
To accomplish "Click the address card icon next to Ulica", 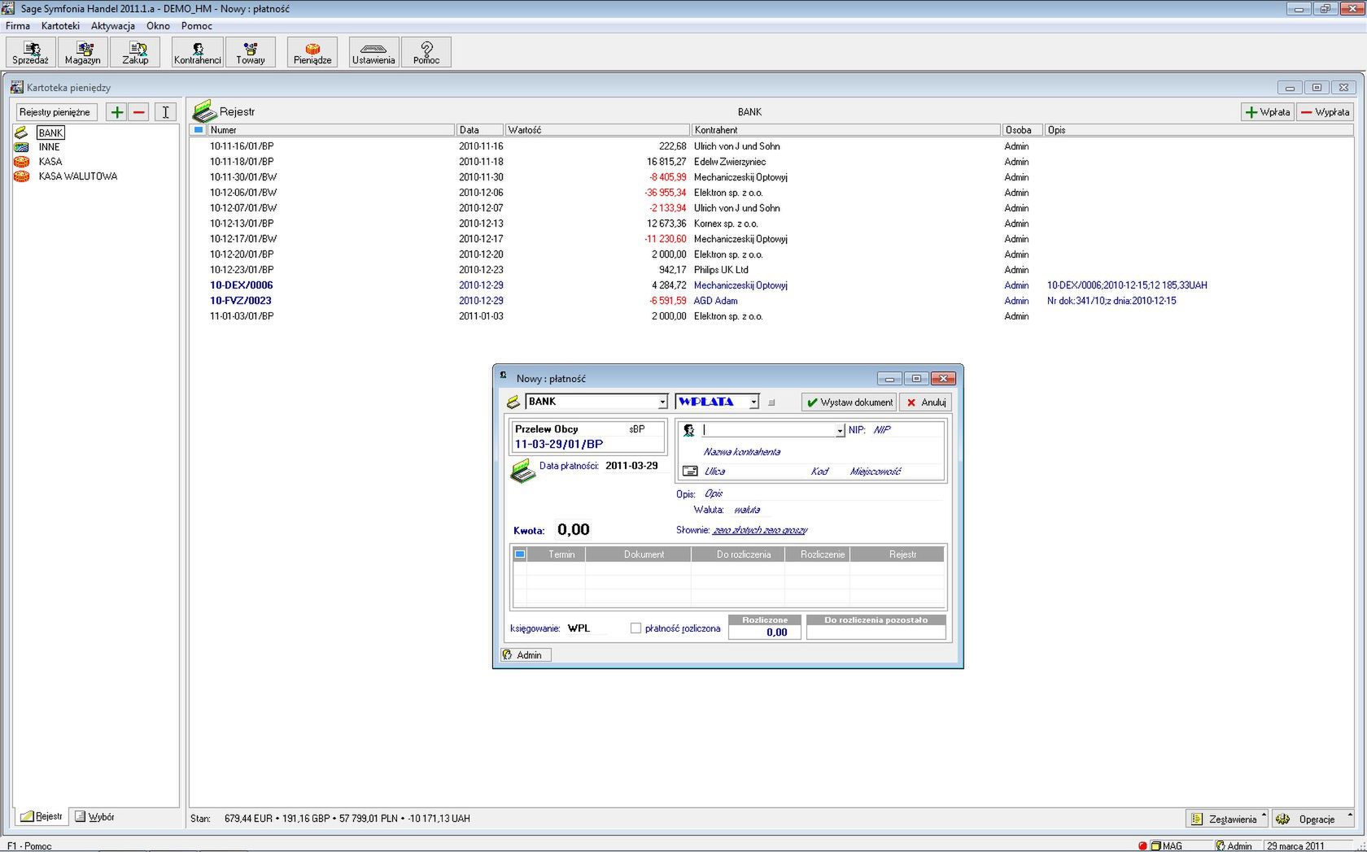I will pyautogui.click(x=690, y=471).
